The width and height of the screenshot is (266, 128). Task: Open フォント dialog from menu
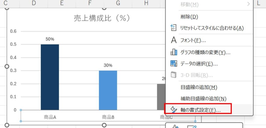point(209,40)
